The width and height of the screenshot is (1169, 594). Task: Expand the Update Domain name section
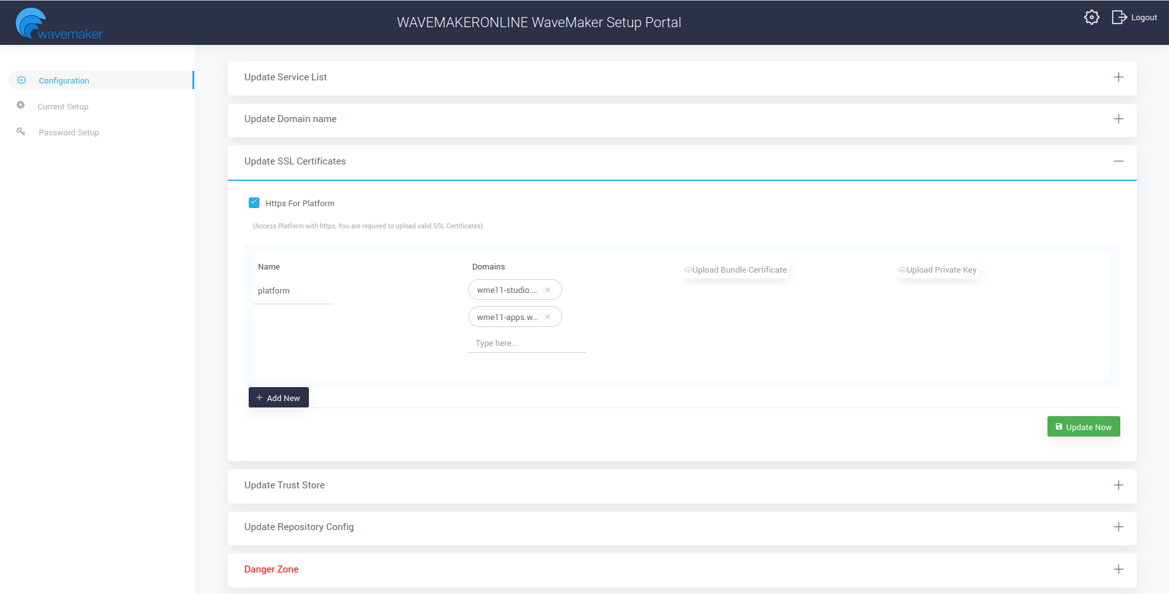point(1118,119)
